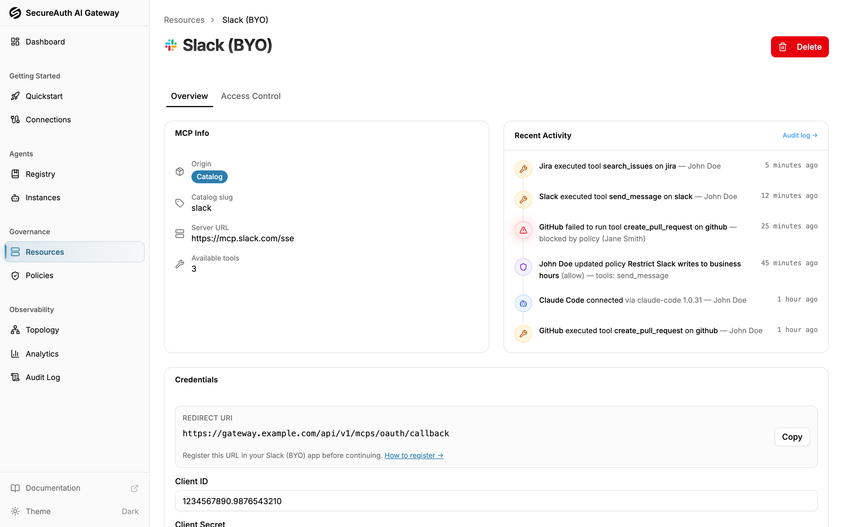Click the Slack logo beside the page title
This screenshot has width=843, height=527.
(171, 45)
